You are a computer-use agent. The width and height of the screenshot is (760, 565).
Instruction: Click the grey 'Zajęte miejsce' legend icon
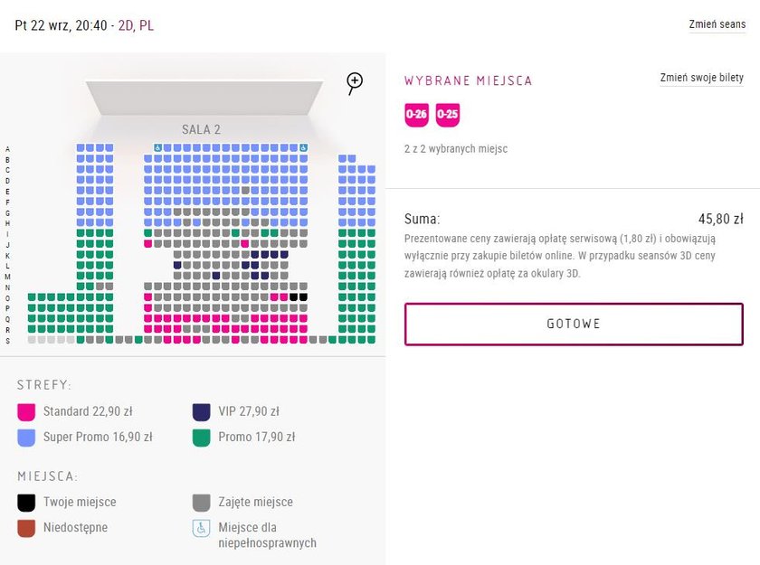click(x=201, y=503)
